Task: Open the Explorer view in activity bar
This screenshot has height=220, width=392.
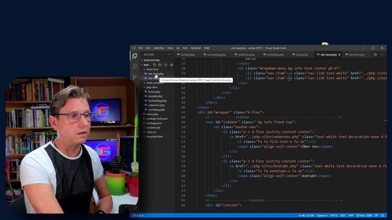Action: 135,56
